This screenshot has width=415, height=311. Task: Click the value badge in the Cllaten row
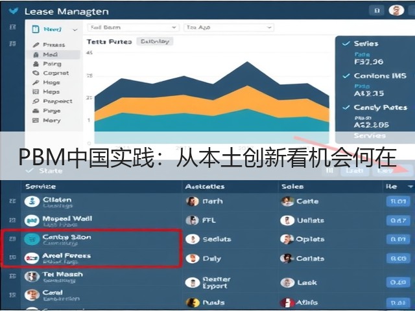pos(398,202)
